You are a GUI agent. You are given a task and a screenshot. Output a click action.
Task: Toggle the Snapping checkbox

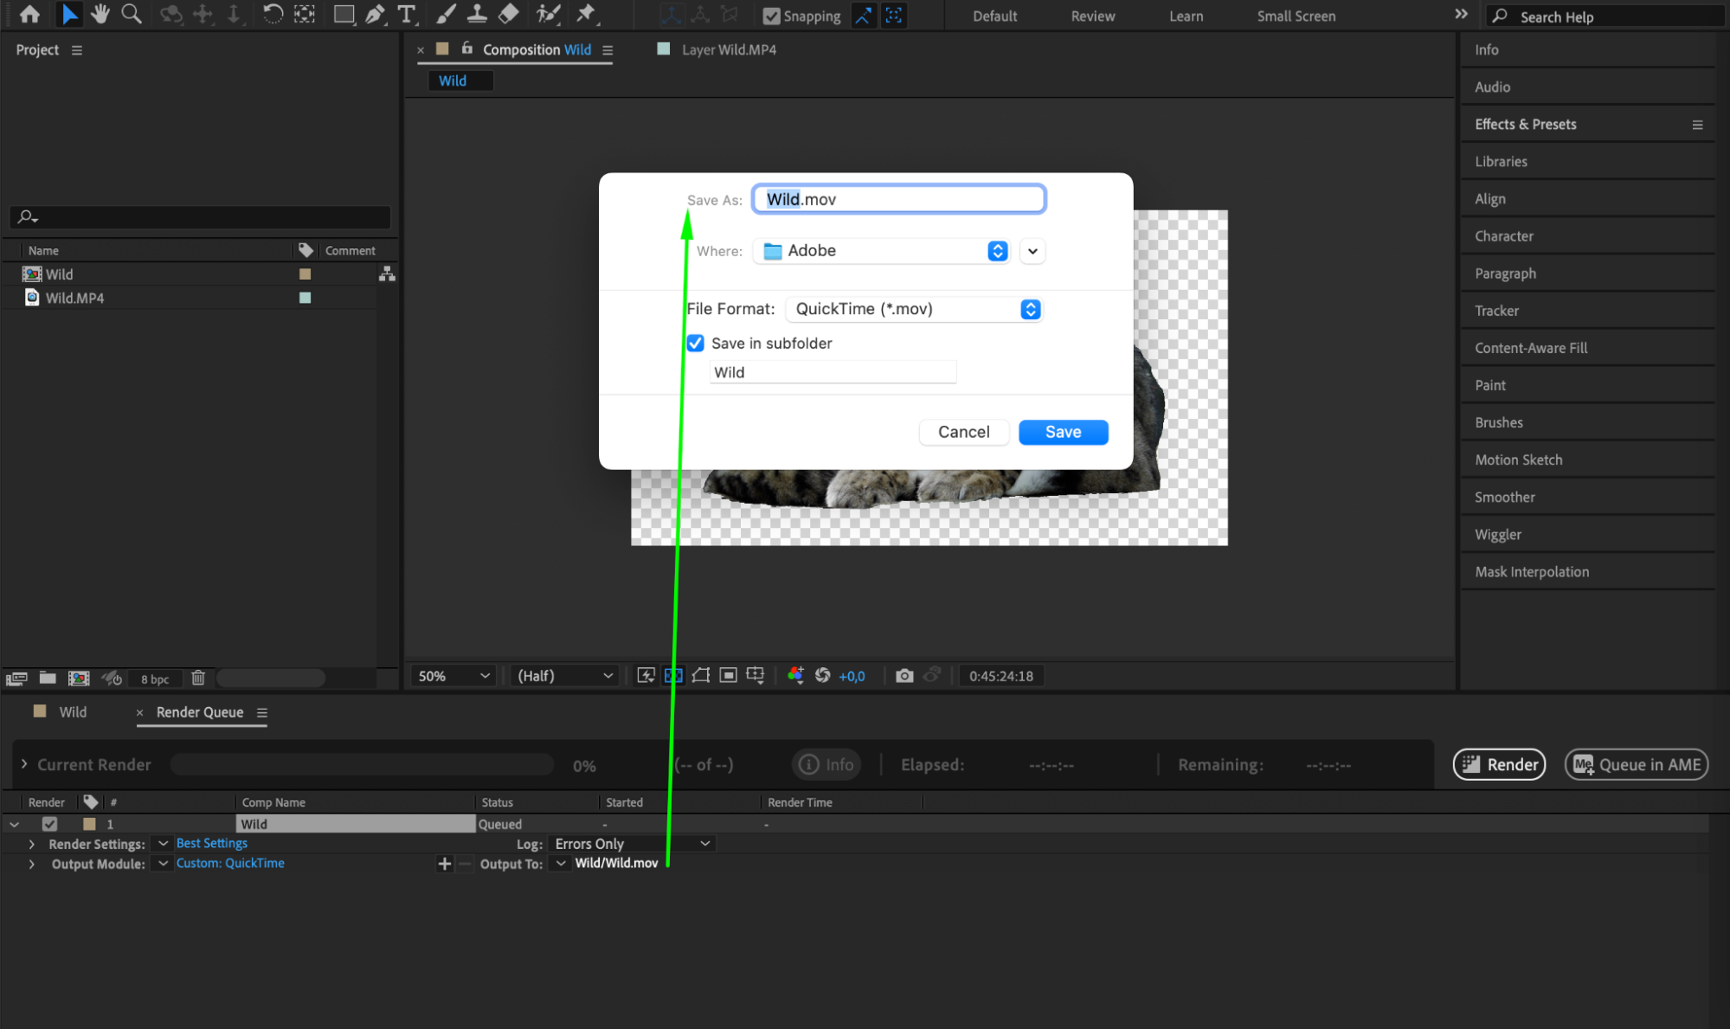tap(772, 16)
